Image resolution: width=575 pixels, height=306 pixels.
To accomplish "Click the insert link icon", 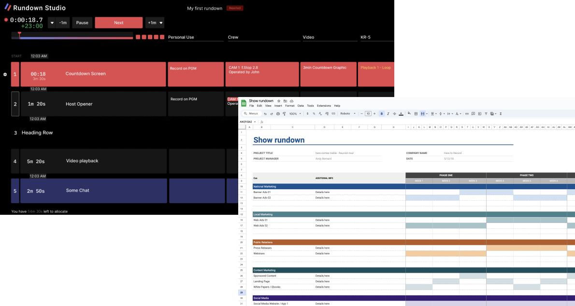I will [467, 113].
